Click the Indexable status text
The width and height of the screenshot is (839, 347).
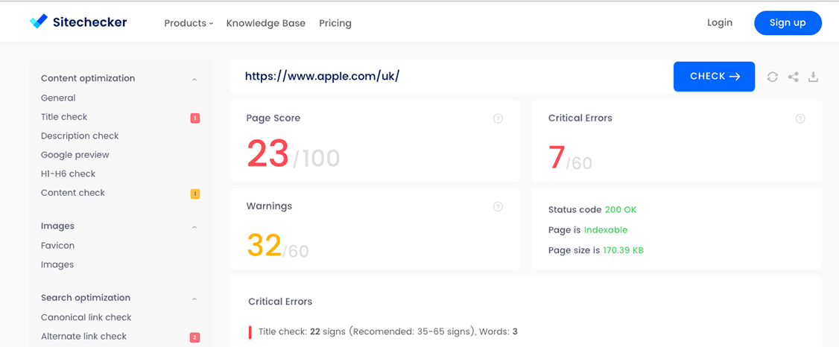[606, 230]
